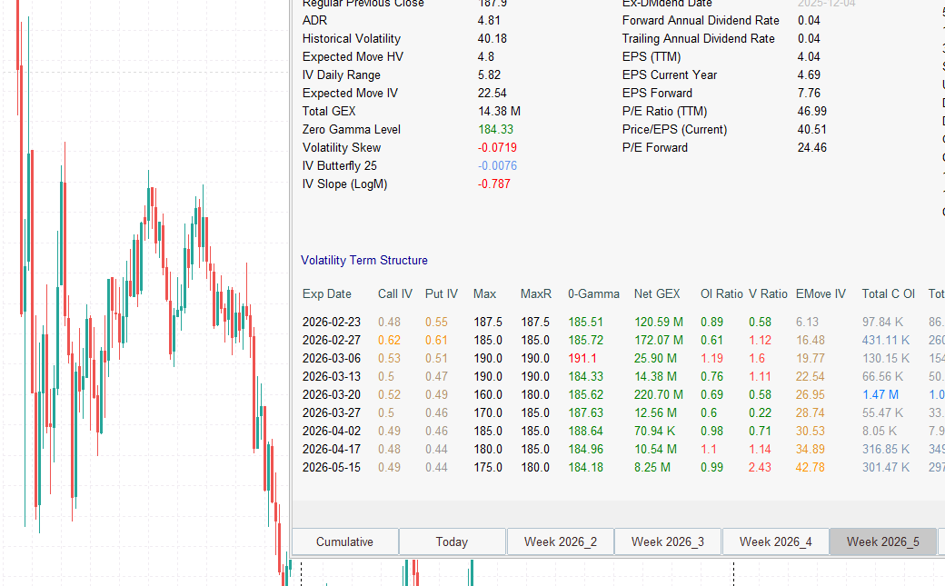Screen dimensions: 945x586
Task: Click the Call IV column header
Action: click(394, 293)
